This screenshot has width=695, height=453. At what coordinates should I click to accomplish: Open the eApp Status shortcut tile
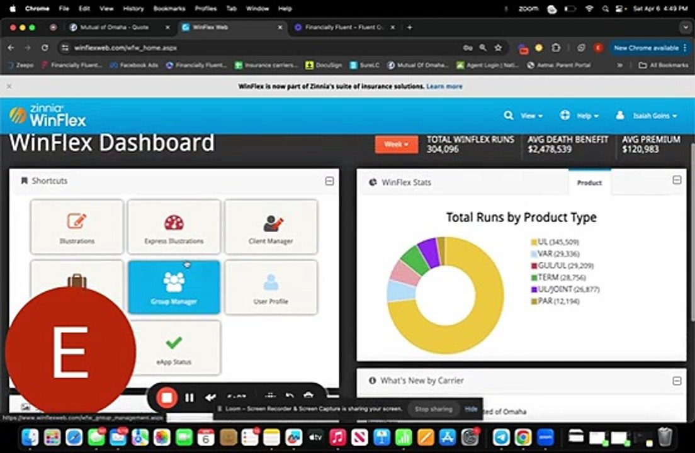pyautogui.click(x=174, y=347)
